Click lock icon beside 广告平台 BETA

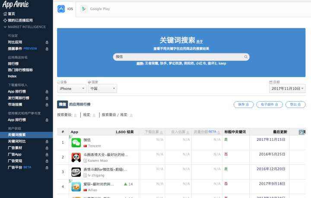pos(47,167)
